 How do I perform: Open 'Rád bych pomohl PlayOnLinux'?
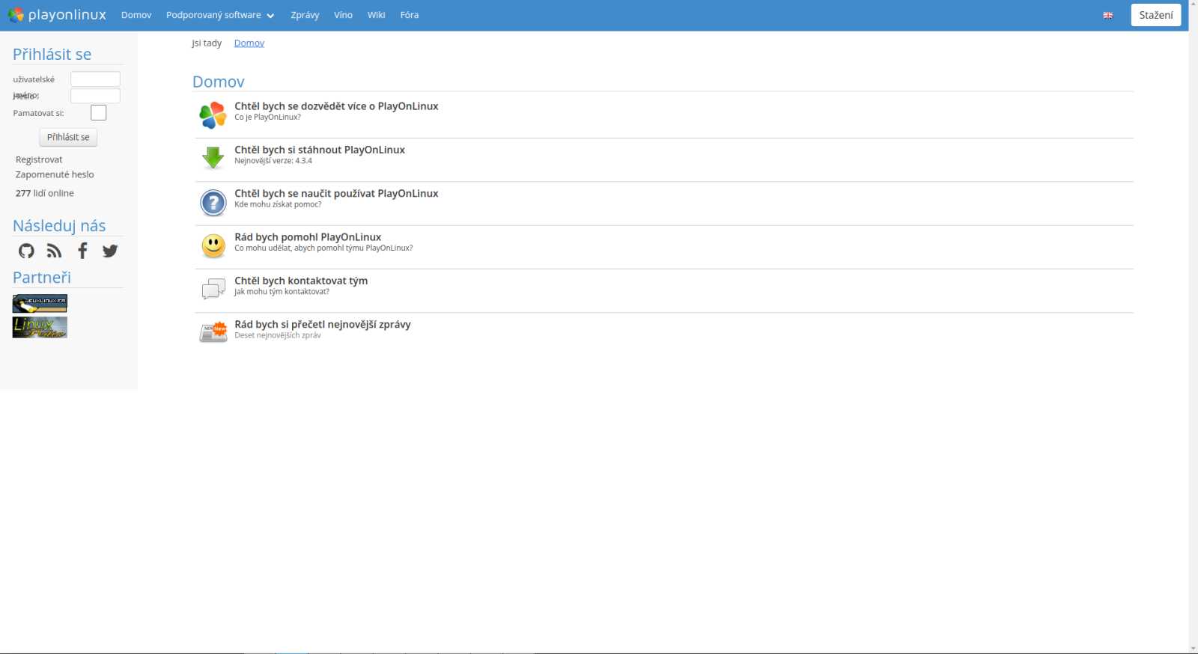pyautogui.click(x=308, y=237)
